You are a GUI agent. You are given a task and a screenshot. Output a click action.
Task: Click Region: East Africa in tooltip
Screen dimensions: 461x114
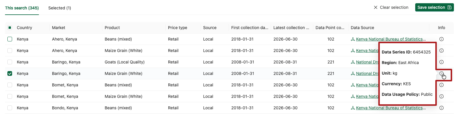click(x=400, y=63)
